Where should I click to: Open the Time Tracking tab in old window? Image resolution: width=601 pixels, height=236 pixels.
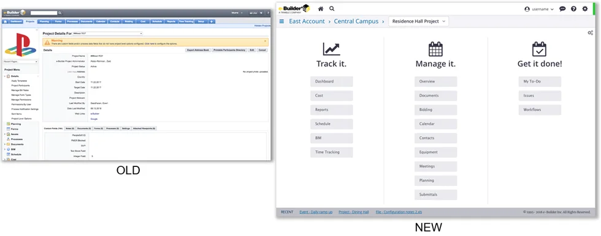click(186, 22)
